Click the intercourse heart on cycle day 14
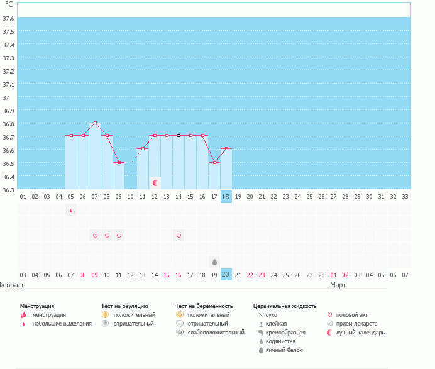Screen dimensions: 435x369 179,236
